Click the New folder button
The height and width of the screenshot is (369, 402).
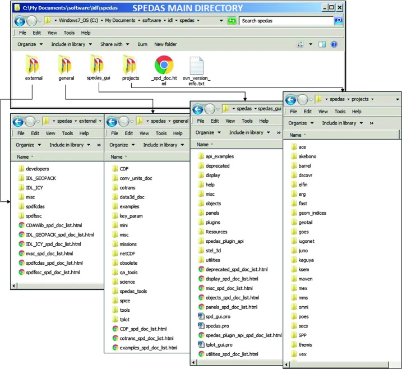165,44
